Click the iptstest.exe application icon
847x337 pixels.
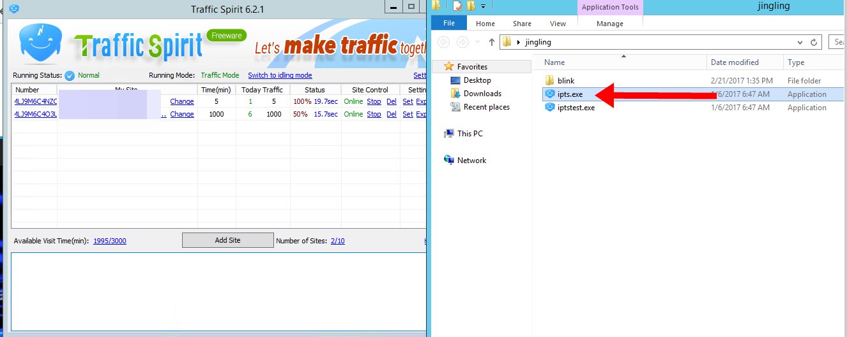(549, 108)
